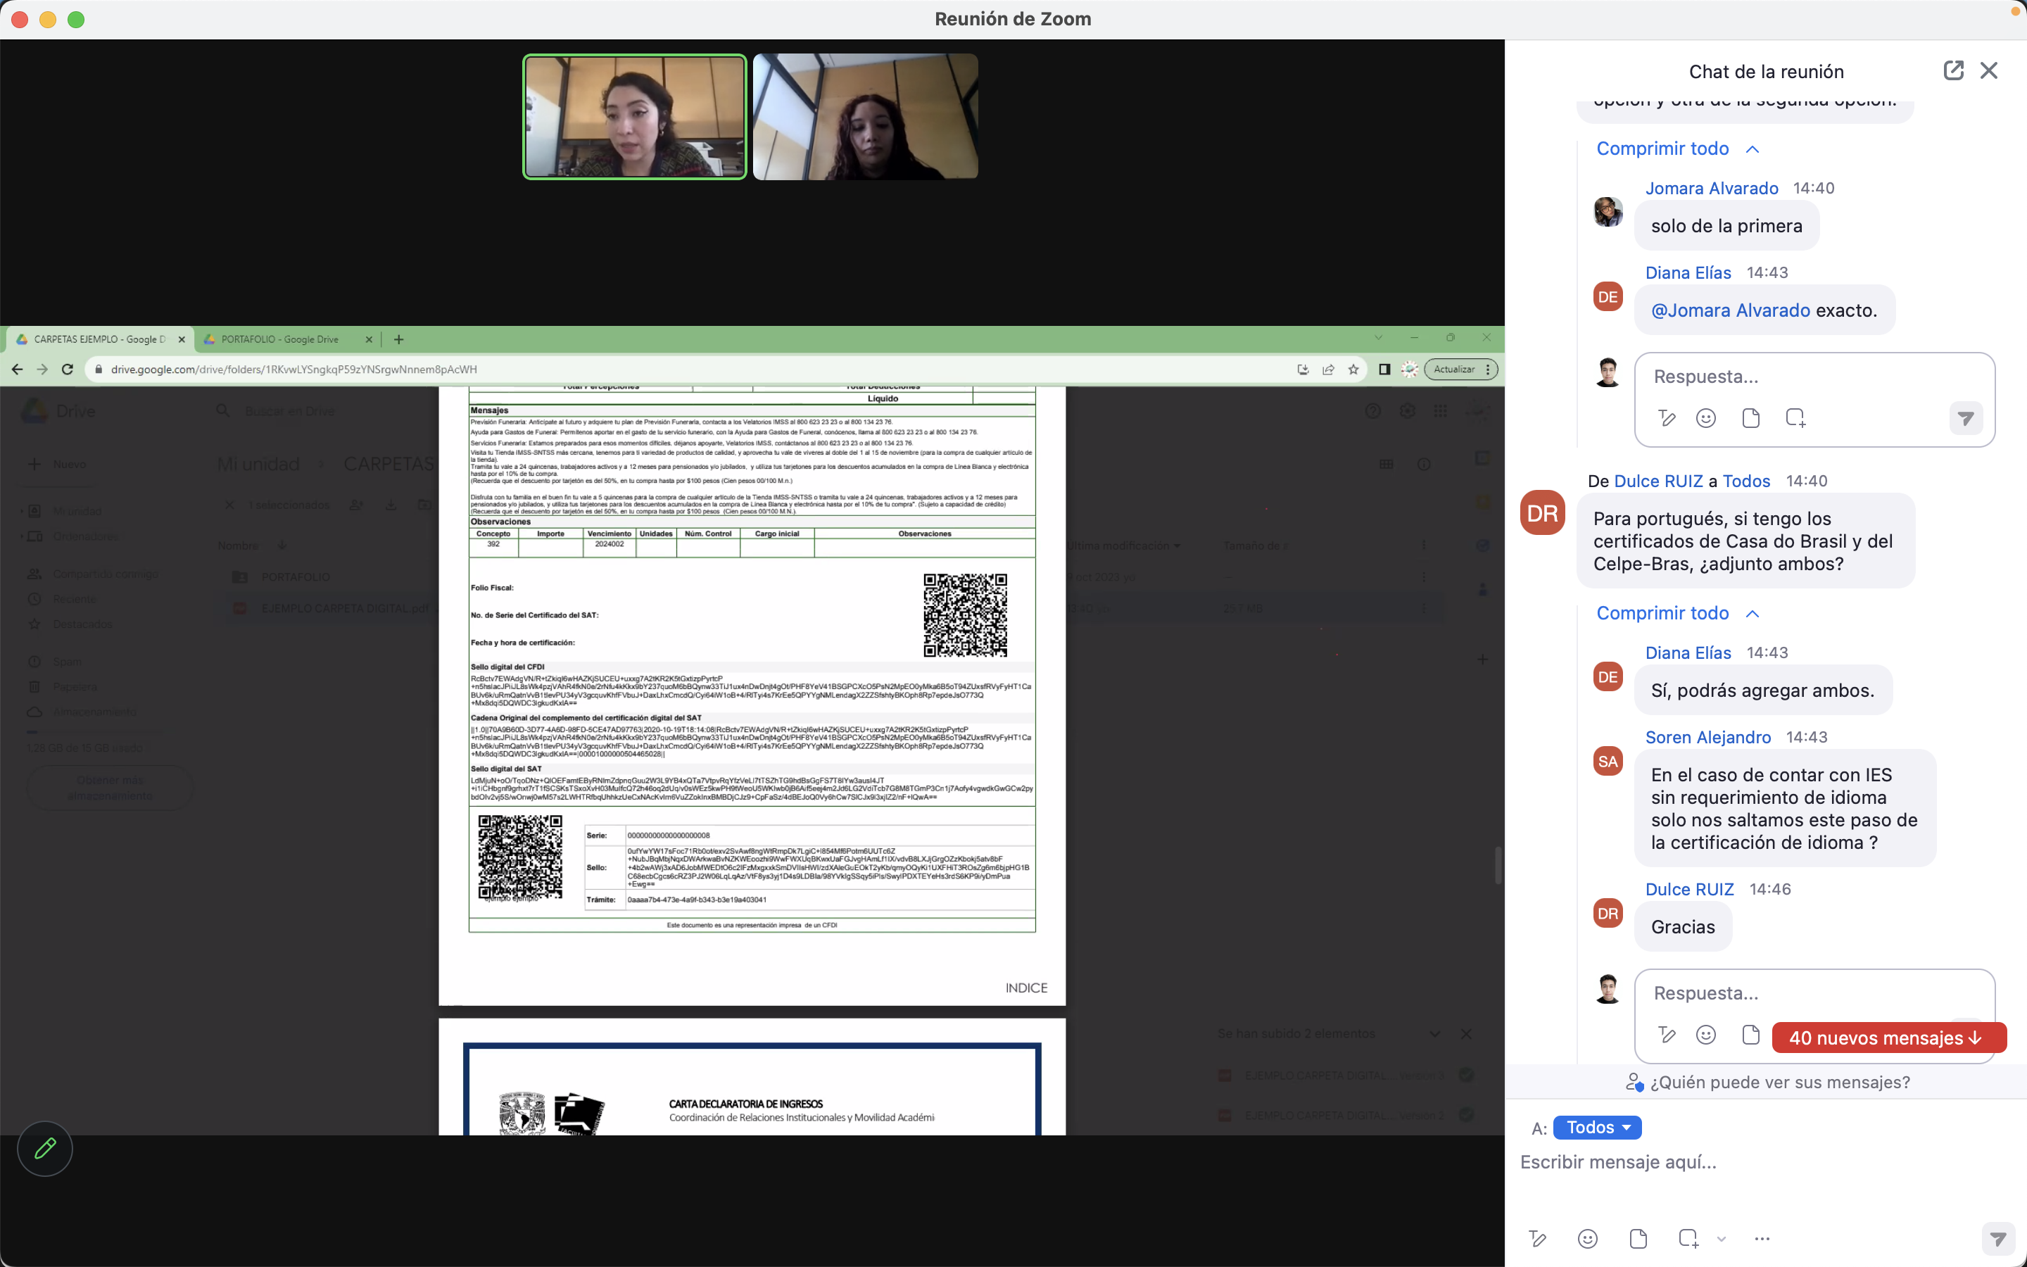
Task: Close the meeting chat panel
Action: [x=1988, y=70]
